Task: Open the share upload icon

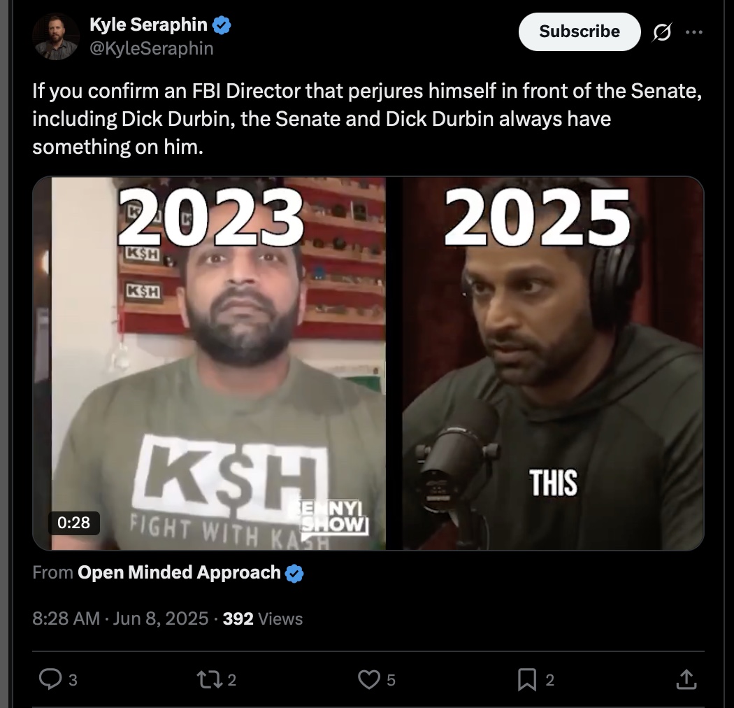Action: (686, 679)
